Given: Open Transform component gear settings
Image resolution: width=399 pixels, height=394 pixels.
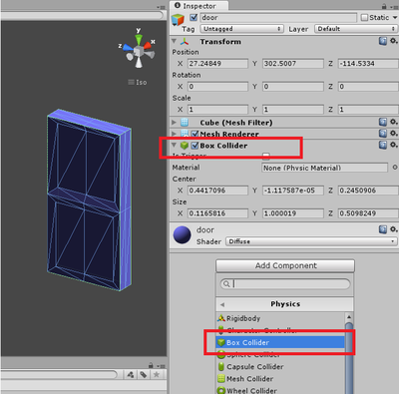Looking at the screenshot, I should coord(394,41).
